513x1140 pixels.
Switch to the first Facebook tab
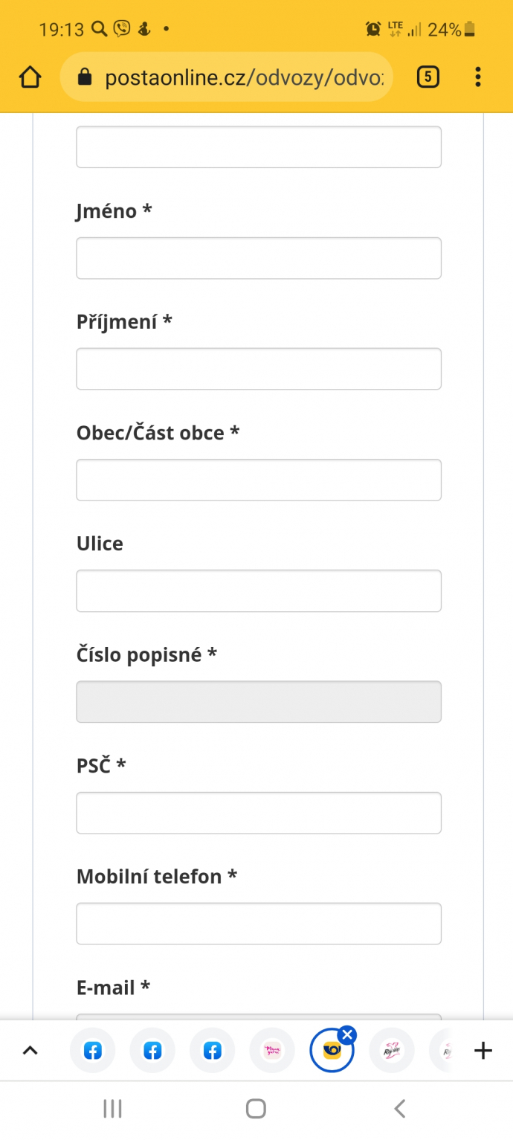tap(93, 1051)
